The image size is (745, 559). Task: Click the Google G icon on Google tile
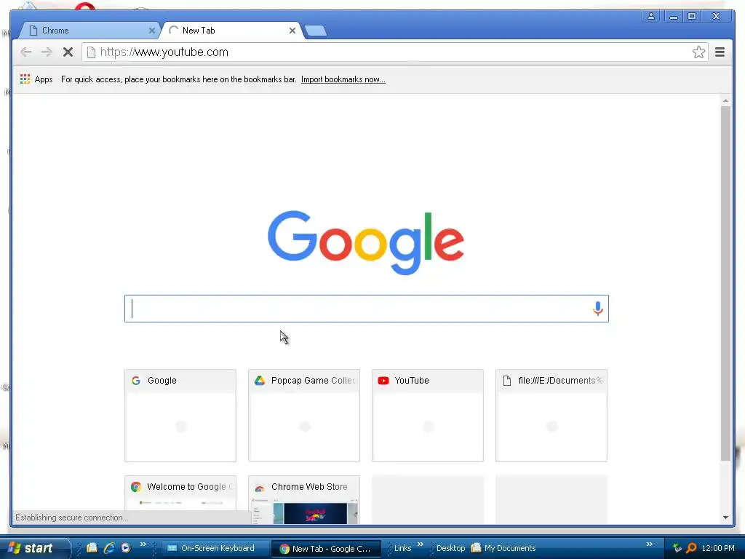[136, 380]
